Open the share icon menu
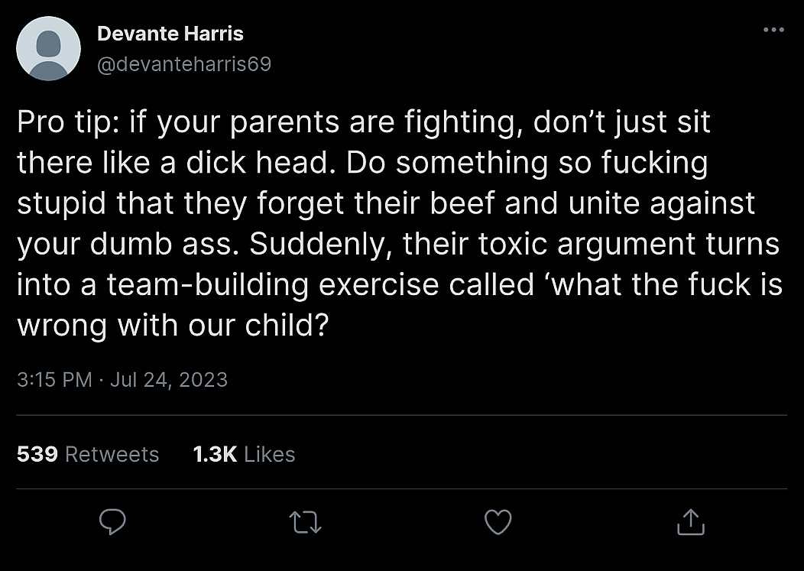The height and width of the screenshot is (571, 804). 691,522
